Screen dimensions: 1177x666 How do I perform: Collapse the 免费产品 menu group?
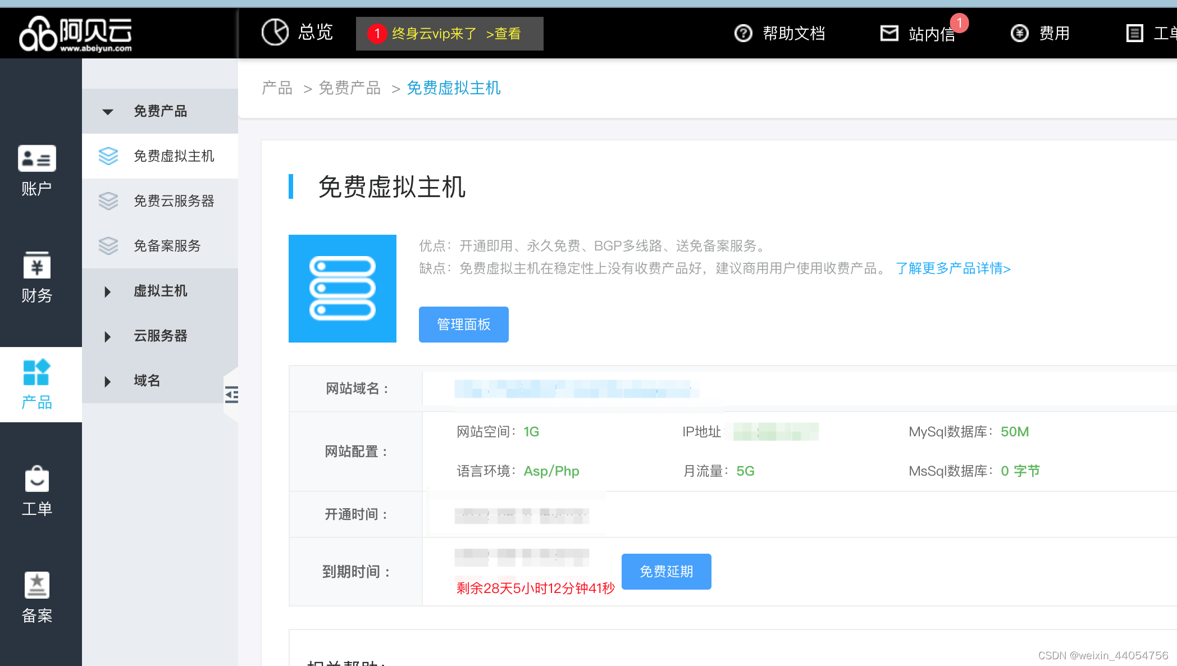pos(160,111)
